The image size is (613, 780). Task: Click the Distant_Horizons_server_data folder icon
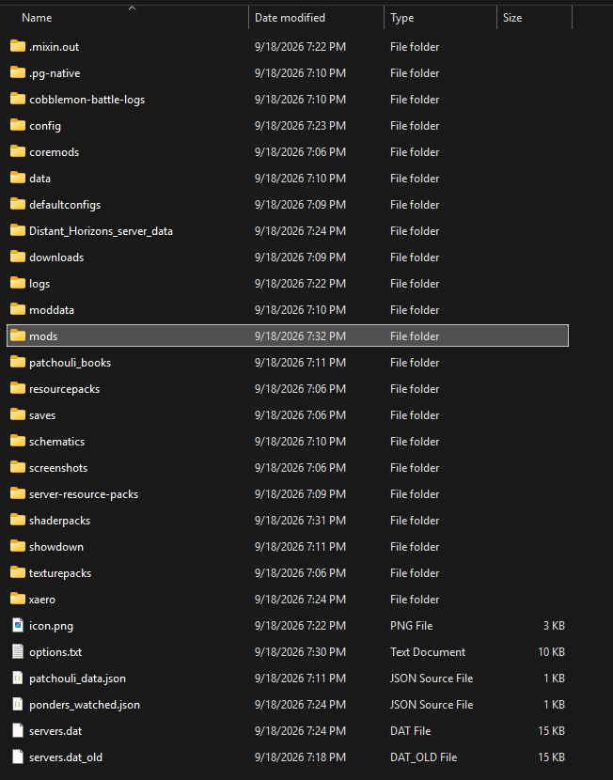(x=18, y=231)
